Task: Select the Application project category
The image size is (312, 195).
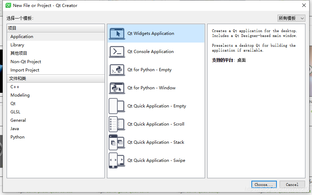Action: pos(56,37)
